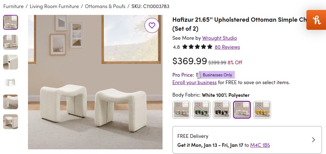Go to Furniture breadcrumb
This screenshot has width=326, height=154.
click(x=13, y=6)
